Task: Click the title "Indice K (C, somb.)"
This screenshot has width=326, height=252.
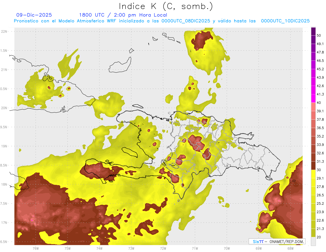Action: (166, 6)
